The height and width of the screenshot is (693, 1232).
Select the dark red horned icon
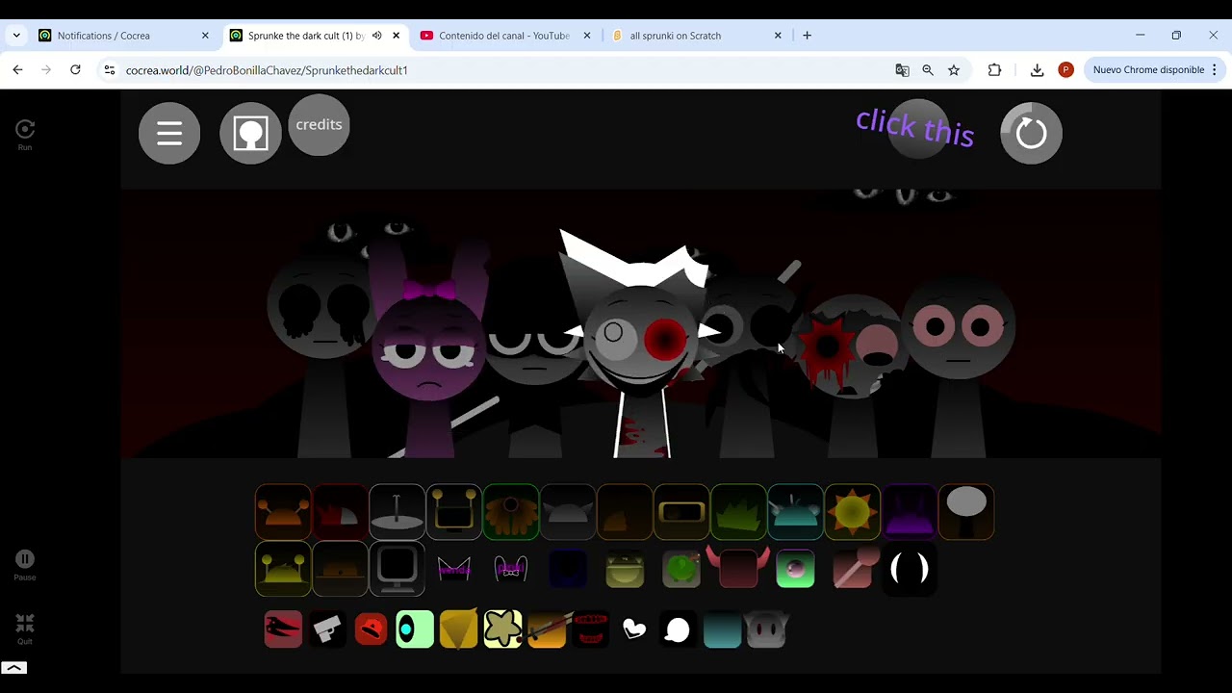738,569
